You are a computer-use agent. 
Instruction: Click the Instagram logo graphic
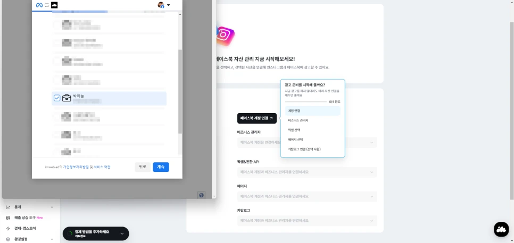(x=225, y=36)
